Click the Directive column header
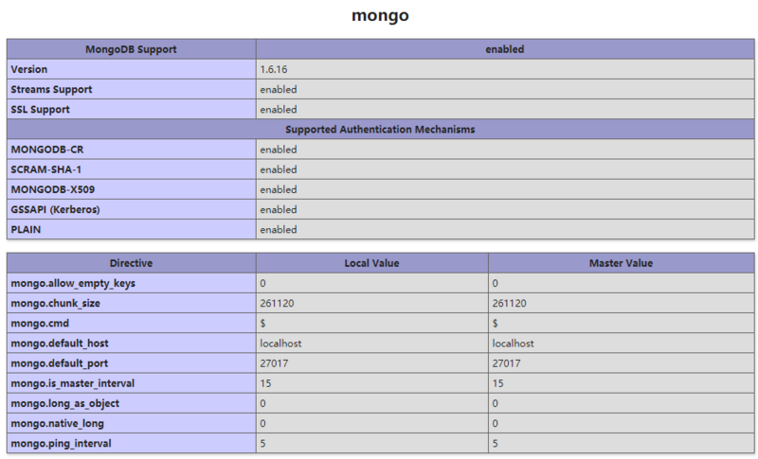Viewport: 758px width, 459px height. (x=131, y=263)
